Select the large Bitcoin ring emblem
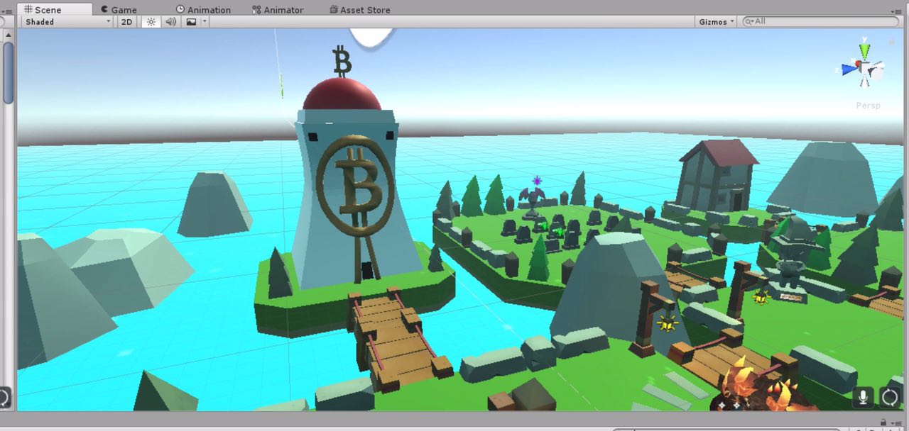The image size is (909, 431). pos(355,186)
